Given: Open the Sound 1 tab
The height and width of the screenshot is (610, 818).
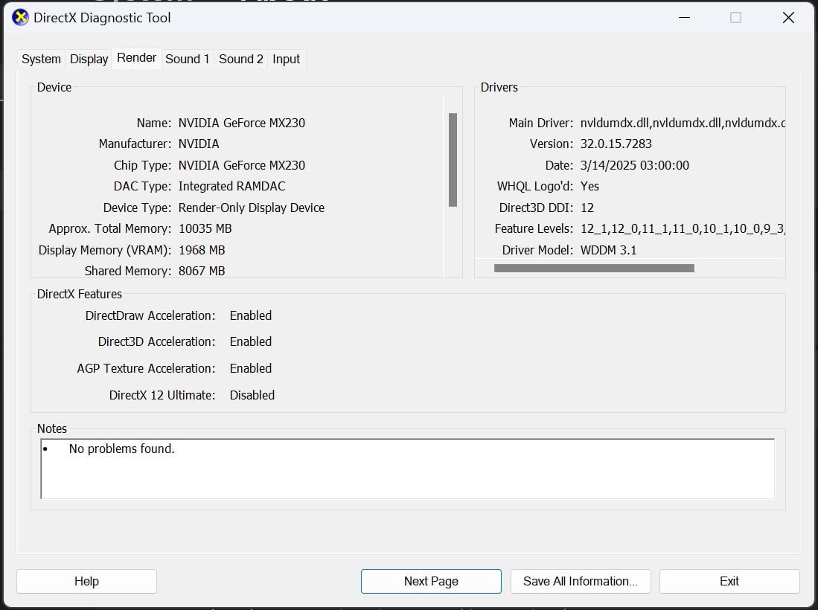Looking at the screenshot, I should [188, 59].
